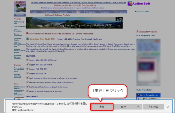Open Site License on sale news link

[19, 91]
